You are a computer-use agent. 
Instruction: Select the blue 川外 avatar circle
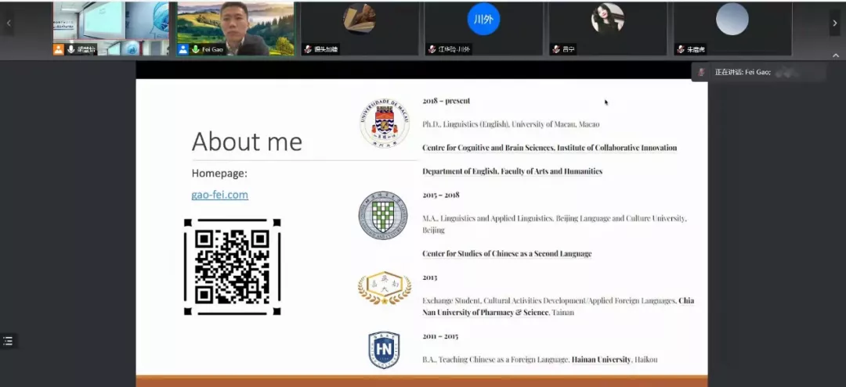point(483,20)
